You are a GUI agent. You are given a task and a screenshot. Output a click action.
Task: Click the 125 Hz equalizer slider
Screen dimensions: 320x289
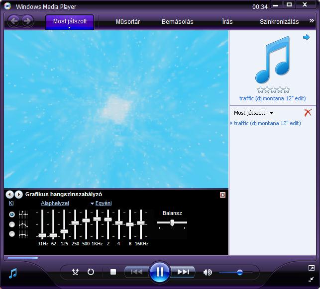click(x=64, y=231)
